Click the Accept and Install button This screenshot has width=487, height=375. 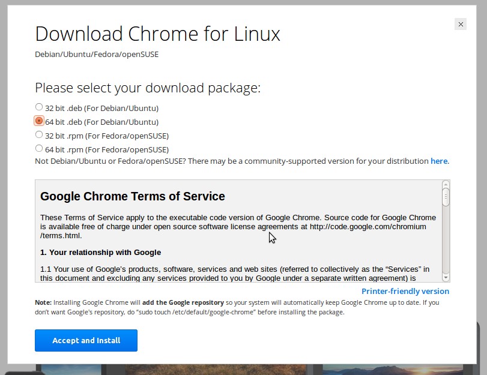tap(86, 340)
